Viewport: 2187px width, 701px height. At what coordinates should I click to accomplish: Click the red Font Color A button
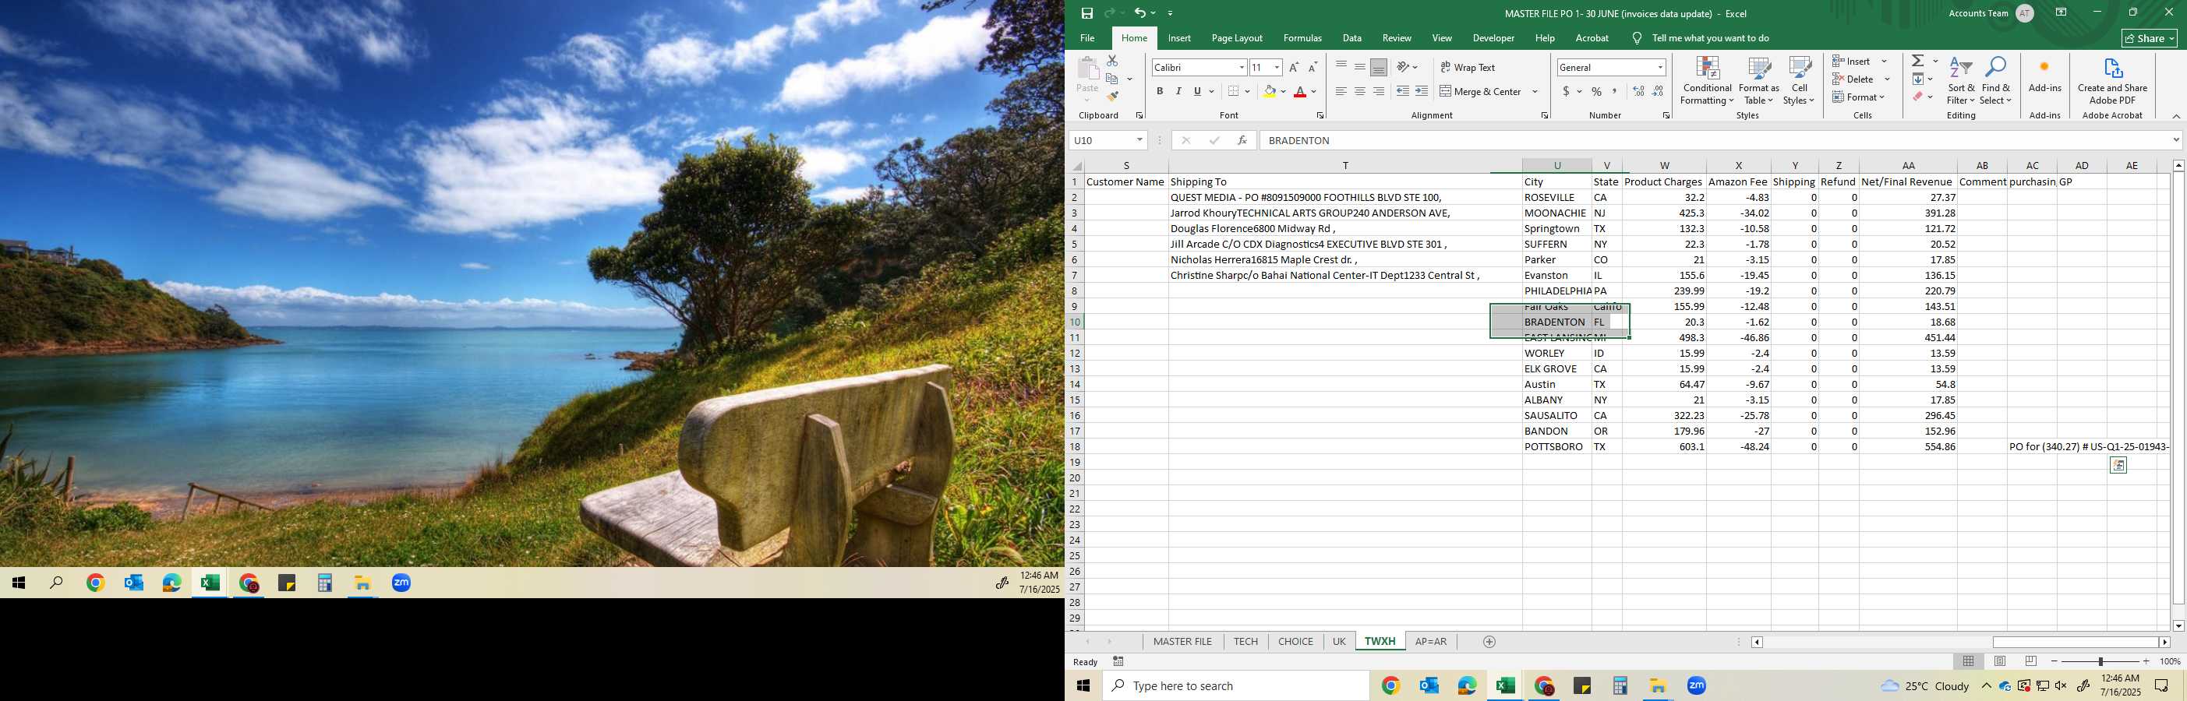click(1300, 91)
